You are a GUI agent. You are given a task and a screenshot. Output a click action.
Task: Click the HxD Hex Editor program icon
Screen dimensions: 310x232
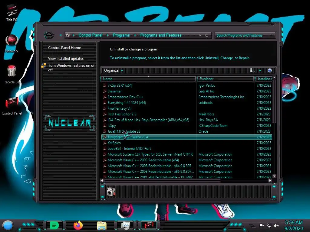click(x=105, y=114)
